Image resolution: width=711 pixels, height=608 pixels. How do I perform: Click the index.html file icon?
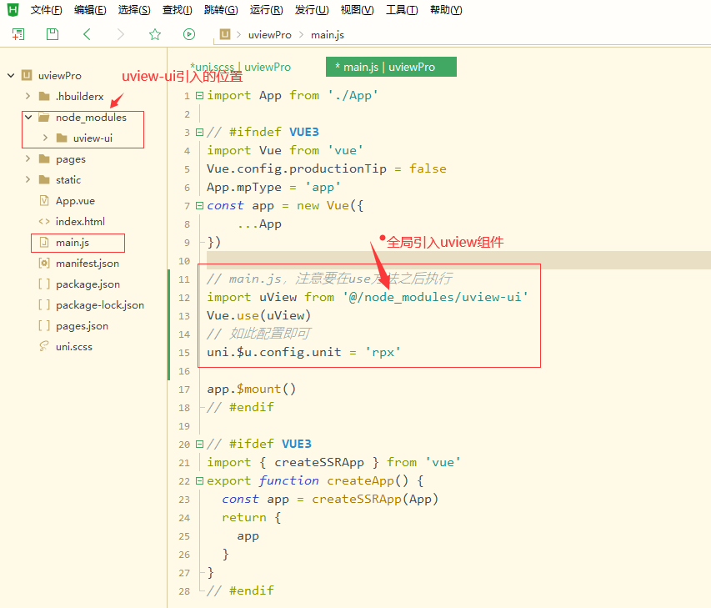(44, 221)
